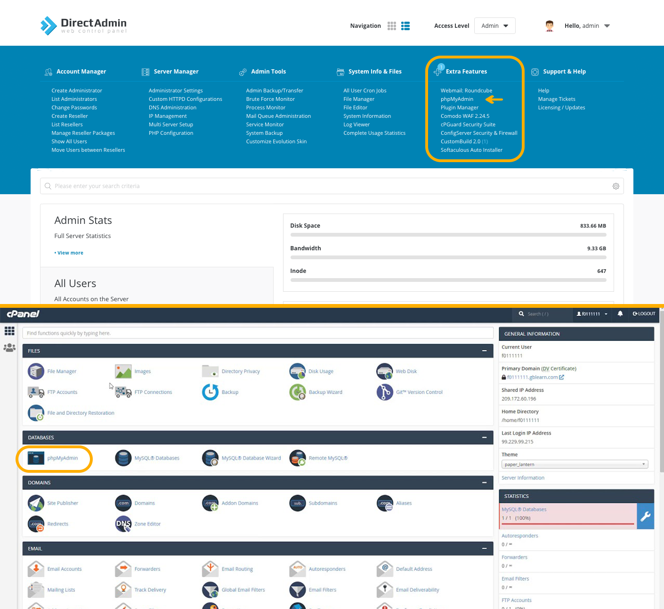Viewport: 664px width, 609px height.
Task: Focus the DirectAdmin search criteria field
Action: pos(332,186)
